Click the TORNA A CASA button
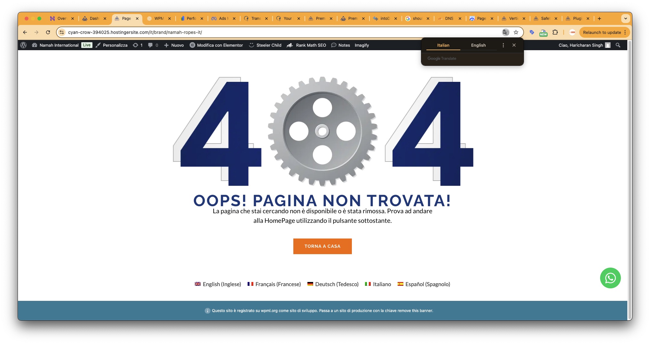 point(322,246)
